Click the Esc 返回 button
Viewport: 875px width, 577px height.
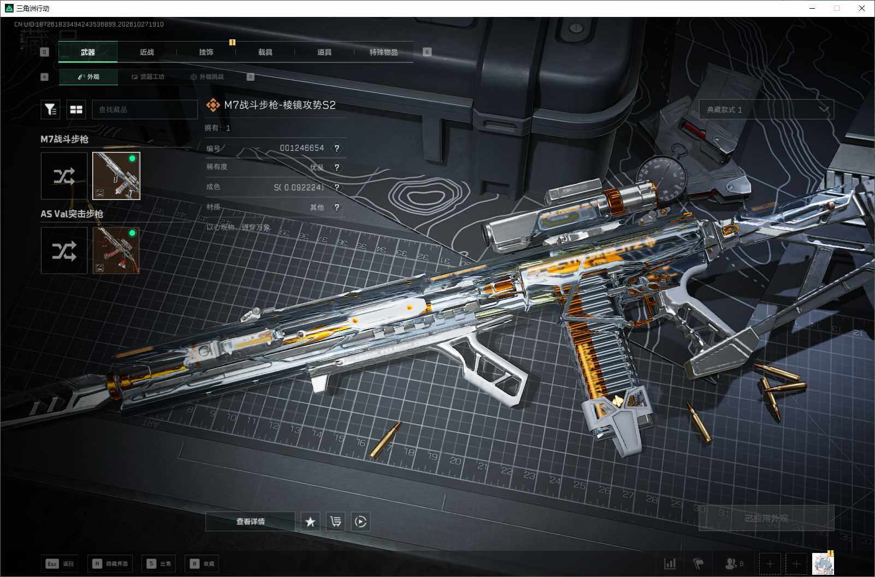point(60,563)
